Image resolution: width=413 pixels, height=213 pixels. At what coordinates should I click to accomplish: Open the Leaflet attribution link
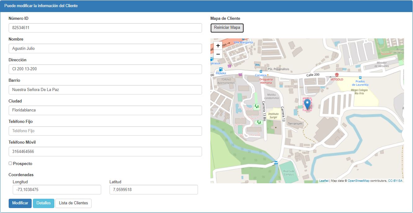click(324, 181)
